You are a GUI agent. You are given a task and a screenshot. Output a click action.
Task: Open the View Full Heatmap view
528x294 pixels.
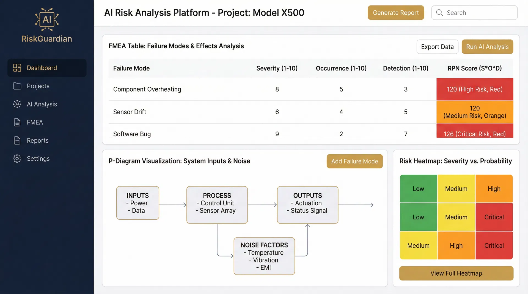point(456,273)
